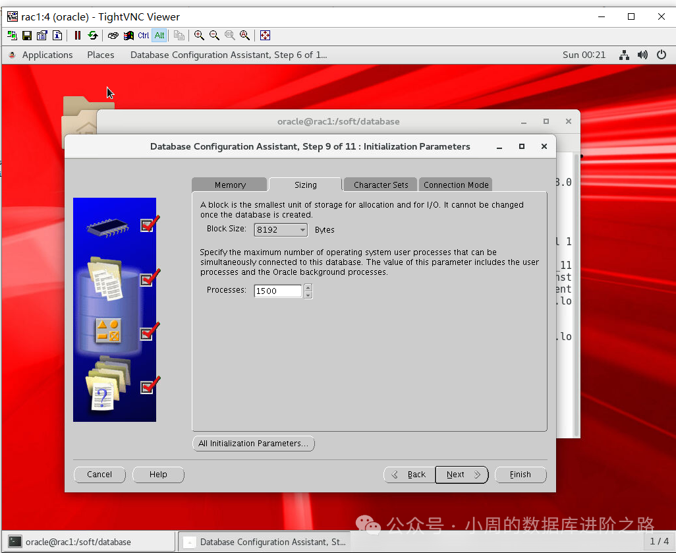
Task: Open the file transfer tool icon
Action: pos(179,36)
